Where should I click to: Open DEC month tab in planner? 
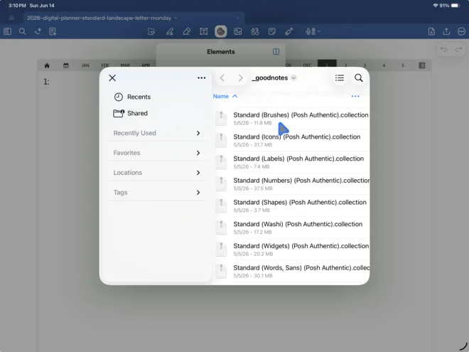307,65
